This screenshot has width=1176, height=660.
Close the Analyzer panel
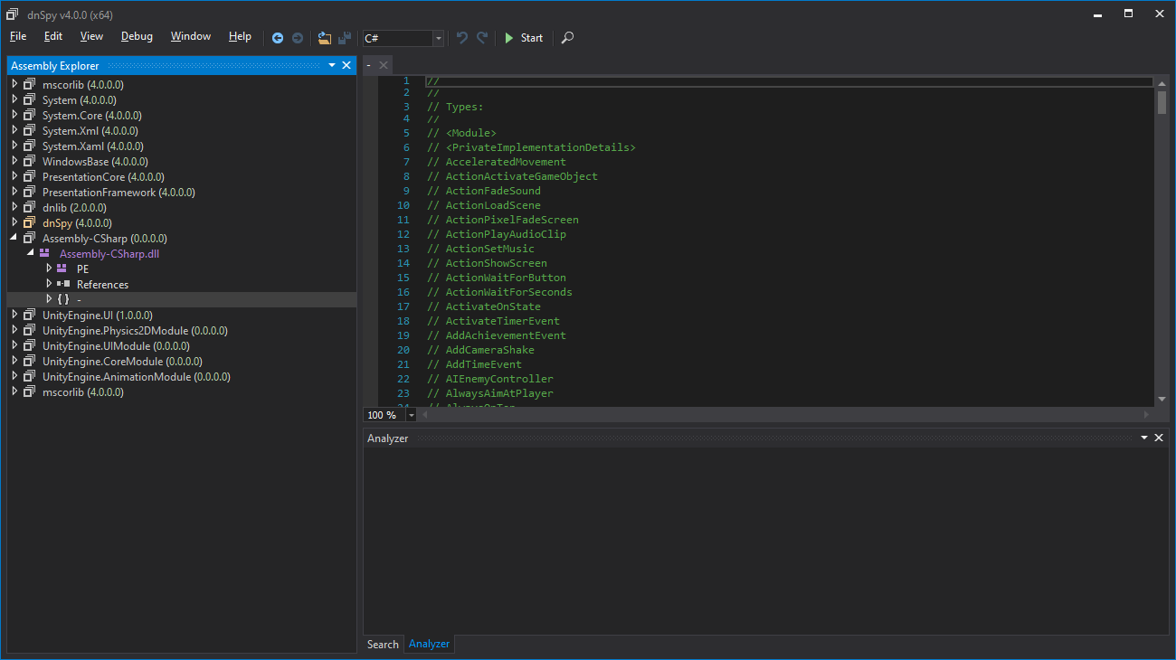click(x=1159, y=438)
